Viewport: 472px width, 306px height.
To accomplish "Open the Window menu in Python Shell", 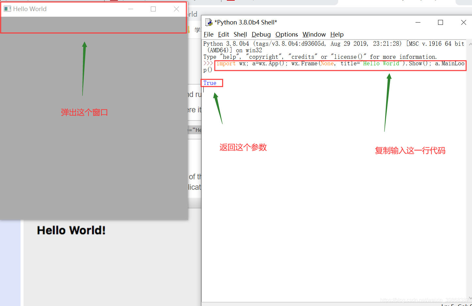I will pos(314,35).
